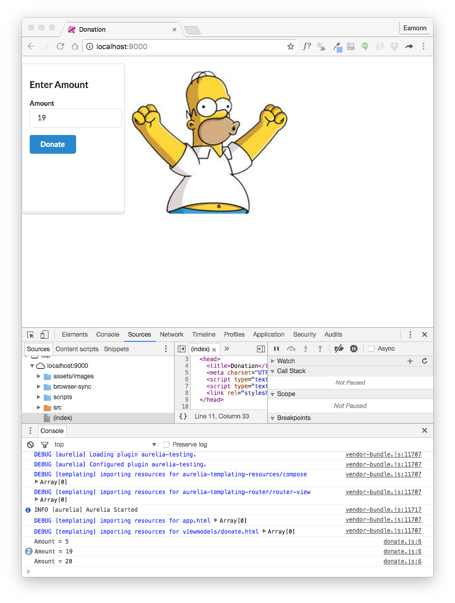Screen dimensions: 455x603
Task: Open the Content scripts tab
Action: click(77, 349)
